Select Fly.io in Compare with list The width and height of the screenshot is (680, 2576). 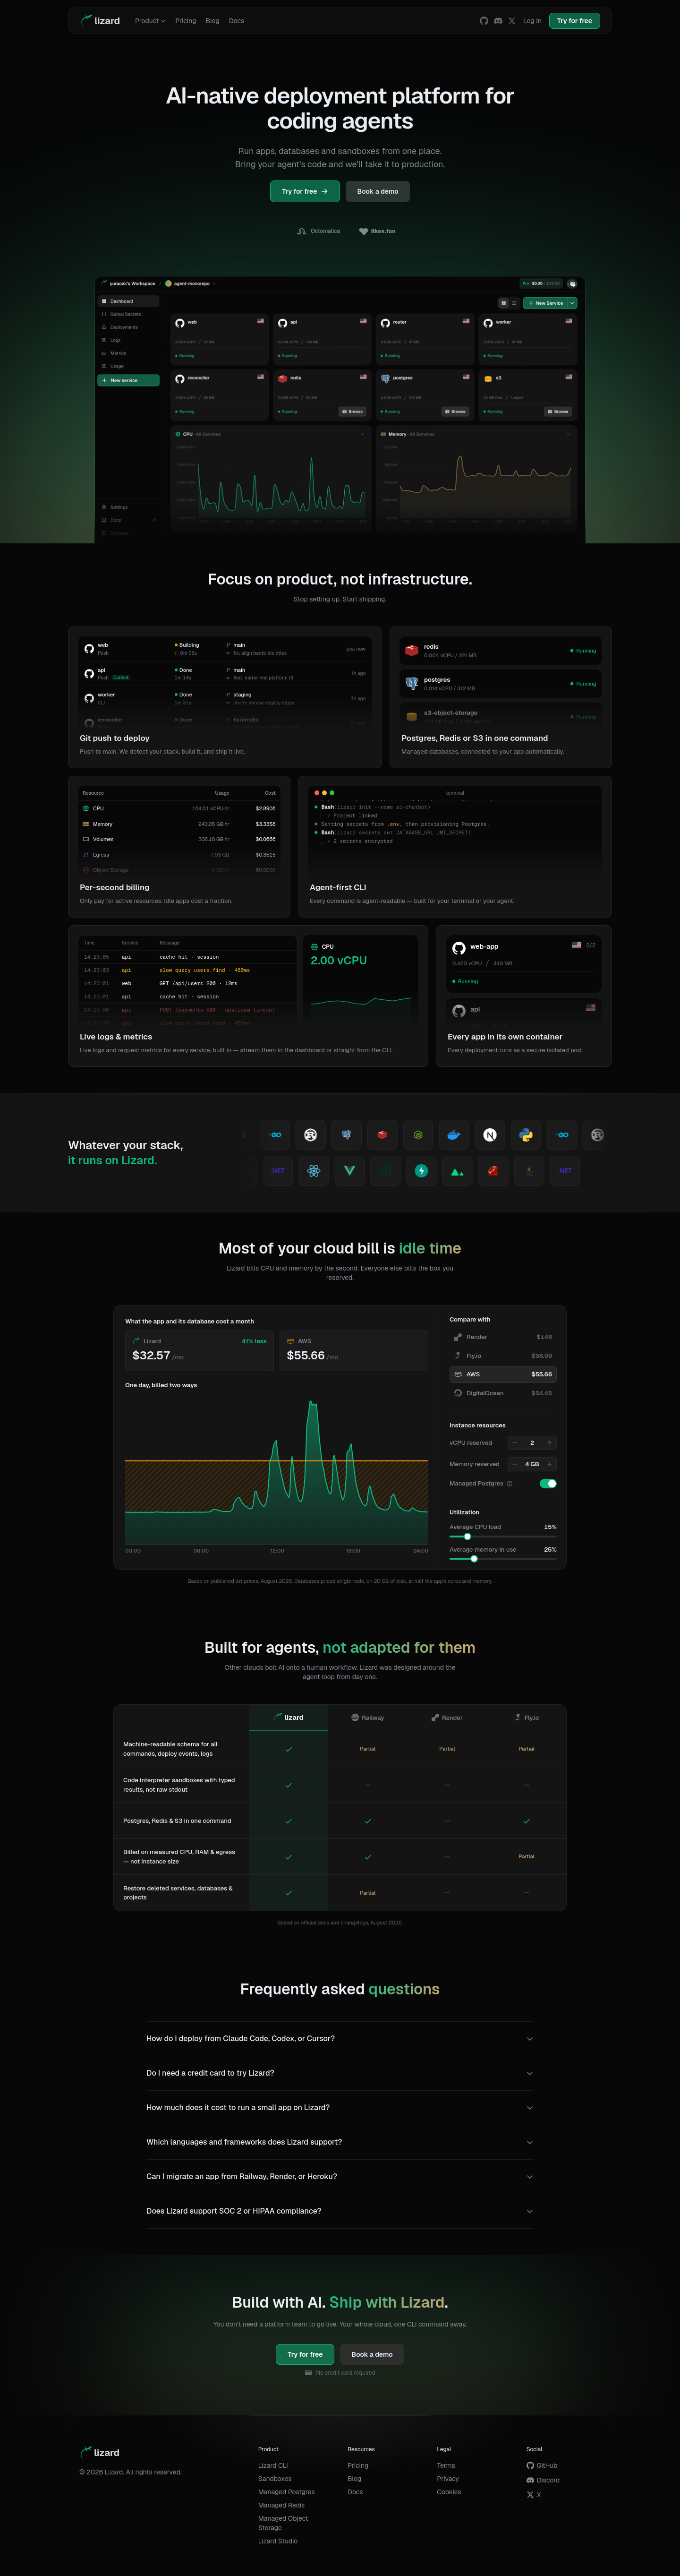pyautogui.click(x=503, y=1356)
